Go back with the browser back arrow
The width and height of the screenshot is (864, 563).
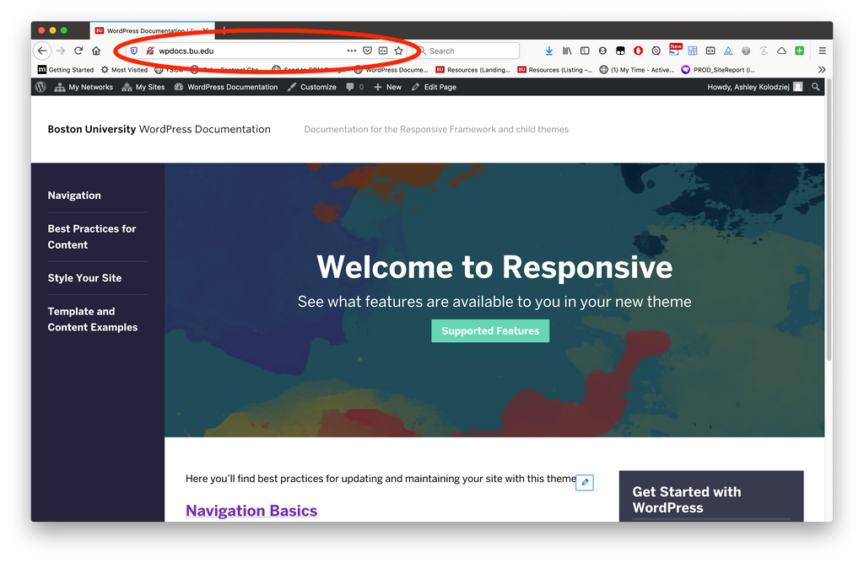42,51
